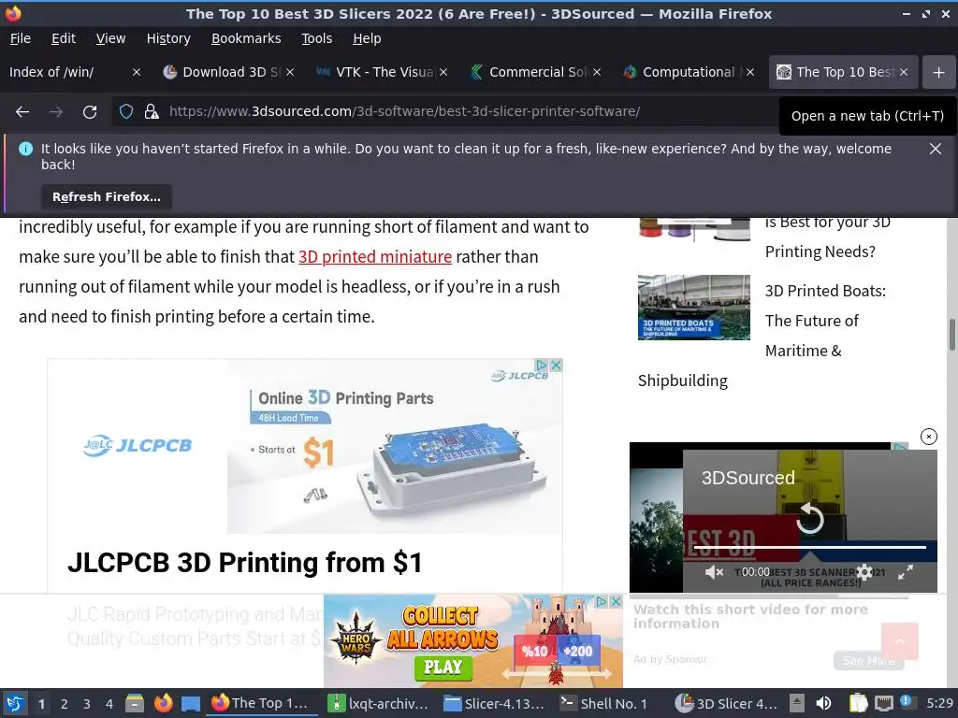Viewport: 958px width, 718px height.
Task: Open clipboard manager tray icon
Action: pyautogui.click(x=859, y=703)
